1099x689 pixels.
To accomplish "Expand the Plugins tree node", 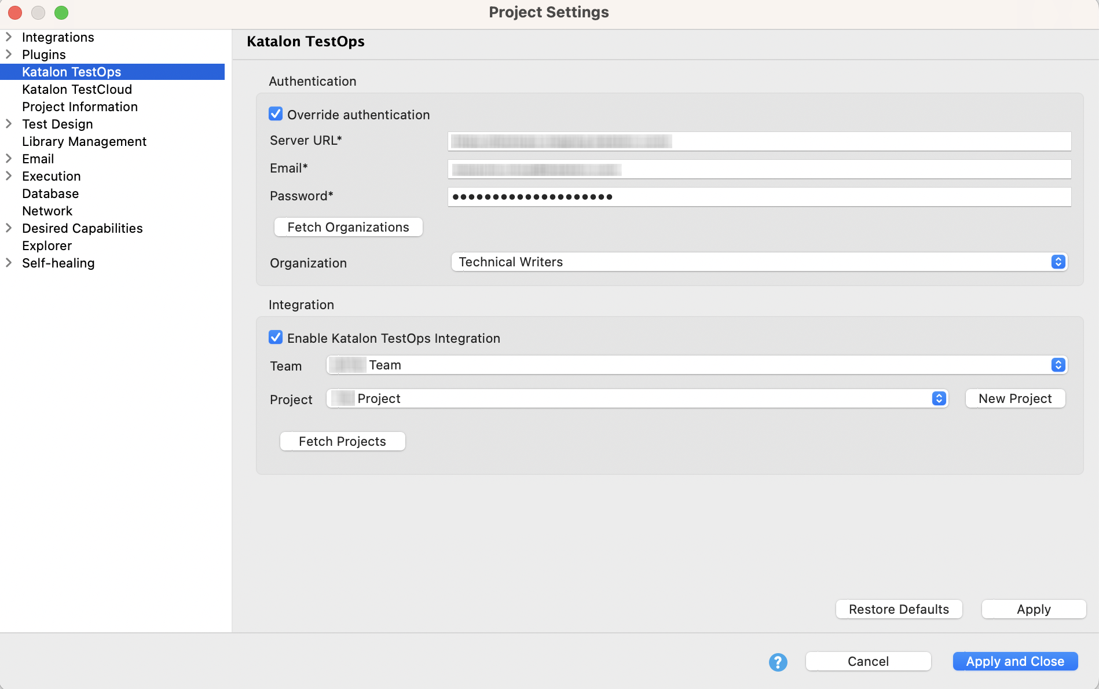I will (9, 54).
